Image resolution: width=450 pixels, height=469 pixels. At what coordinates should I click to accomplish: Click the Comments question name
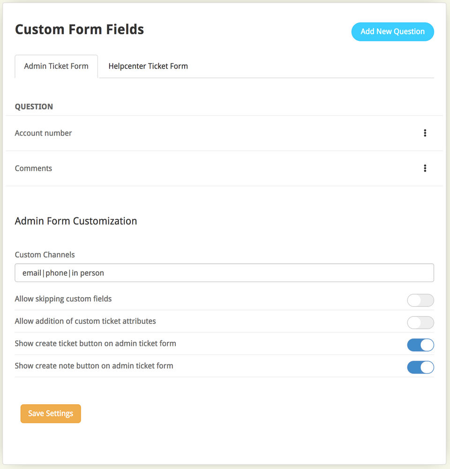(x=33, y=169)
